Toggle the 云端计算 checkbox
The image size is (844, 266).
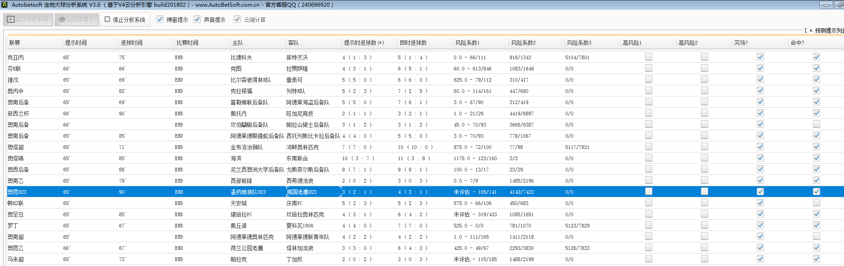coord(237,19)
